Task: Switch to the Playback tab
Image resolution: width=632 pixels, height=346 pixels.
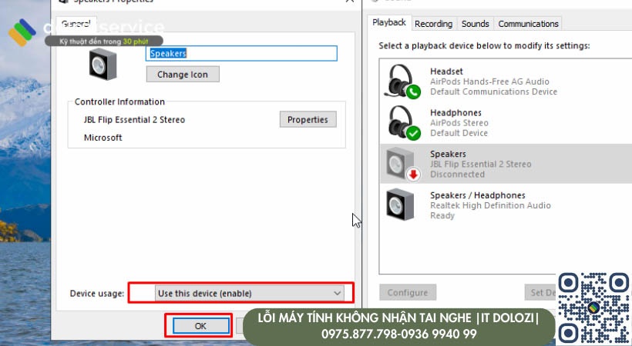Action: (389, 22)
